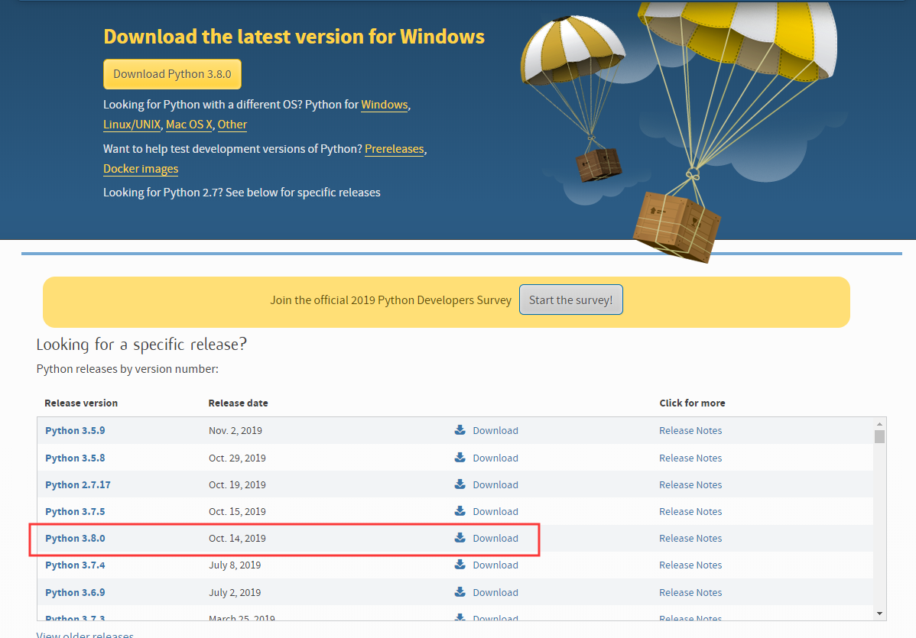The image size is (916, 638).
Task: Click the Release version column header
Action: coord(81,403)
